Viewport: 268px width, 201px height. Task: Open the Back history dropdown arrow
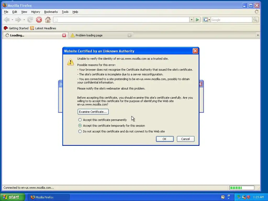[x=12, y=20]
